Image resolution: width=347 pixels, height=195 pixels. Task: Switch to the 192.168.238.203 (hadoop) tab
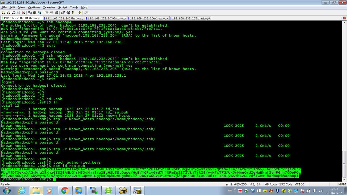106,18
